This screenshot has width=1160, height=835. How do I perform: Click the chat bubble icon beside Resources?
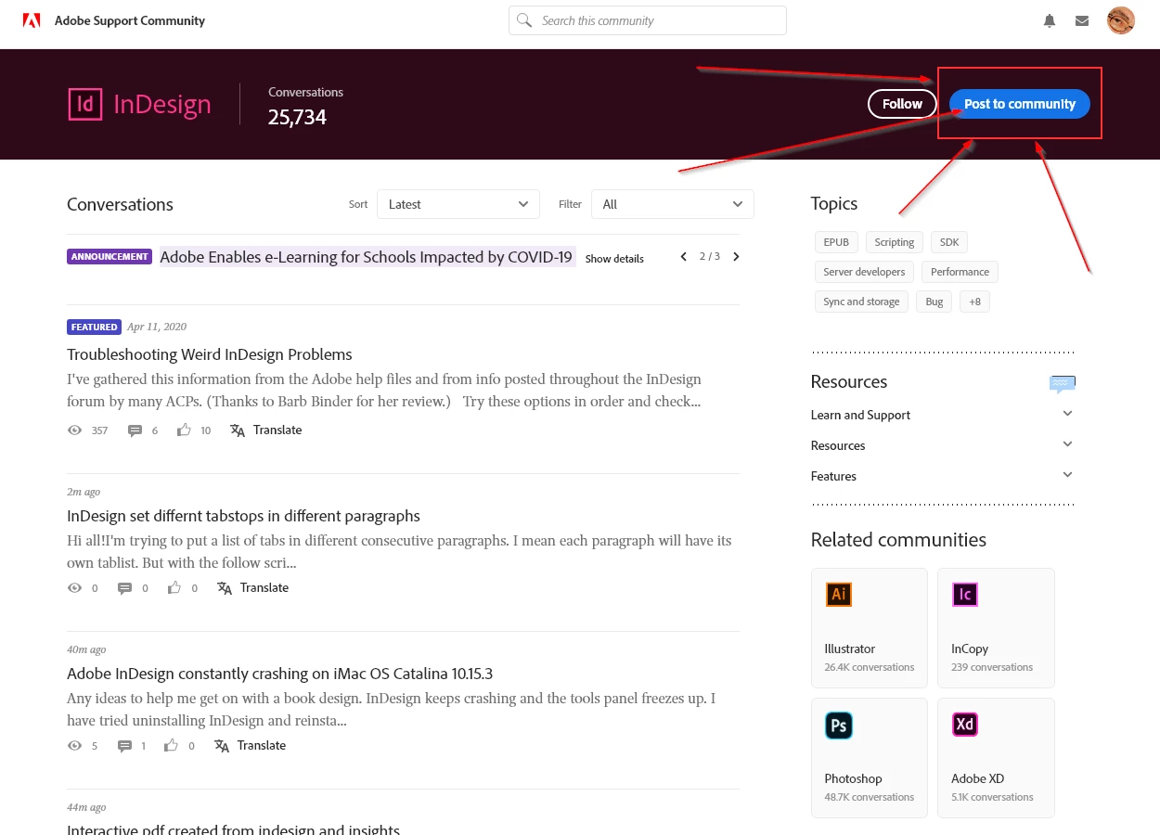point(1063,383)
